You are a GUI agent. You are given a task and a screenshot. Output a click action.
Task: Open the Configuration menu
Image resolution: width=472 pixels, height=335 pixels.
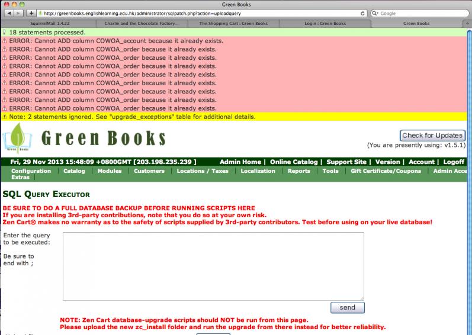tap(31, 171)
